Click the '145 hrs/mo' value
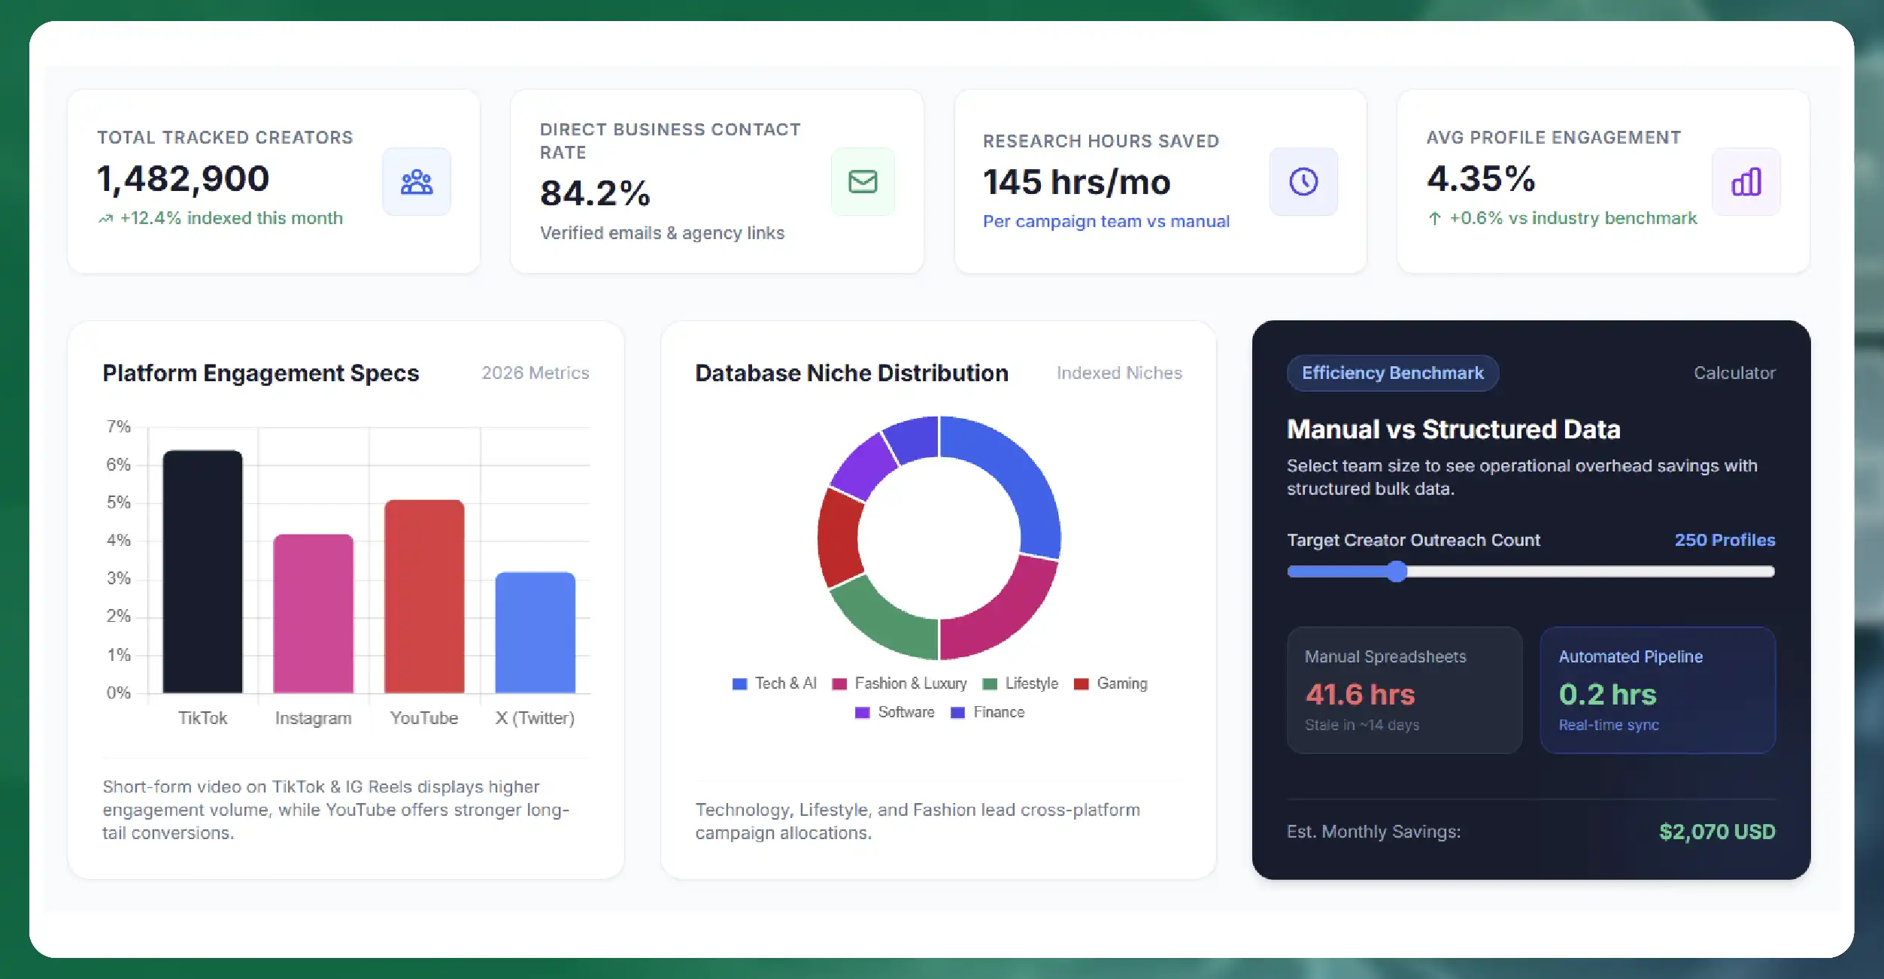This screenshot has width=1884, height=979. click(x=1077, y=182)
